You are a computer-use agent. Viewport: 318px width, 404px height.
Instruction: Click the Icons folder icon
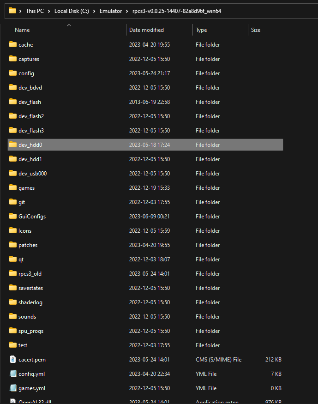(12, 230)
